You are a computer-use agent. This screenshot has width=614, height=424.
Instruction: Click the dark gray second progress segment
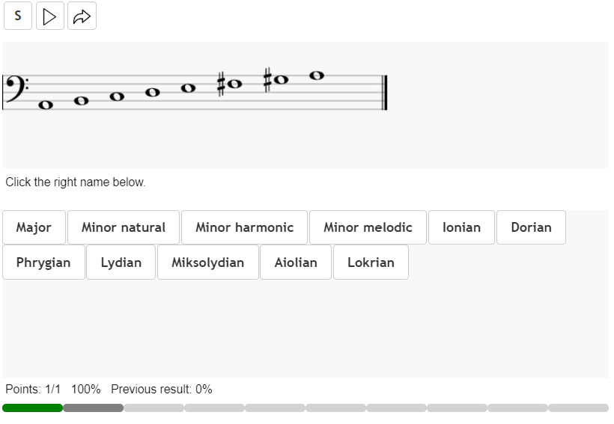(94, 408)
